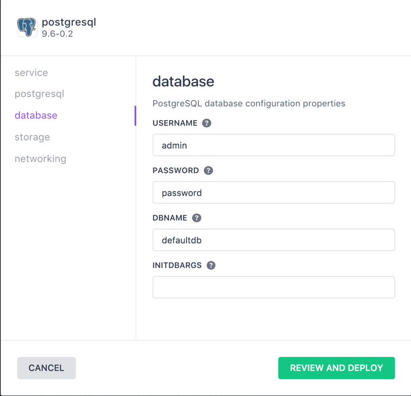Open the help tooltip beside USERNAME
The image size is (411, 396).
pyautogui.click(x=207, y=123)
